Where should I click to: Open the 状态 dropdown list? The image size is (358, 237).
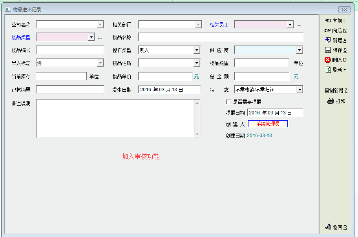coord(299,90)
